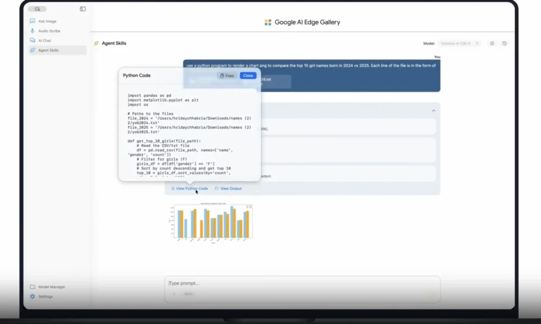Close the Python Code popup
The width and height of the screenshot is (541, 324).
(248, 76)
